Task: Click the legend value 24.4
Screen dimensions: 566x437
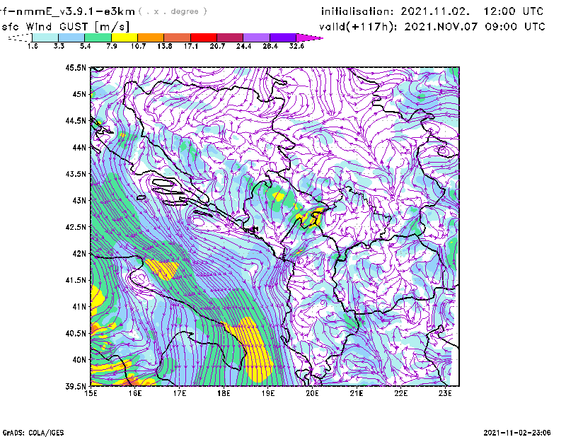Action: pyautogui.click(x=243, y=46)
